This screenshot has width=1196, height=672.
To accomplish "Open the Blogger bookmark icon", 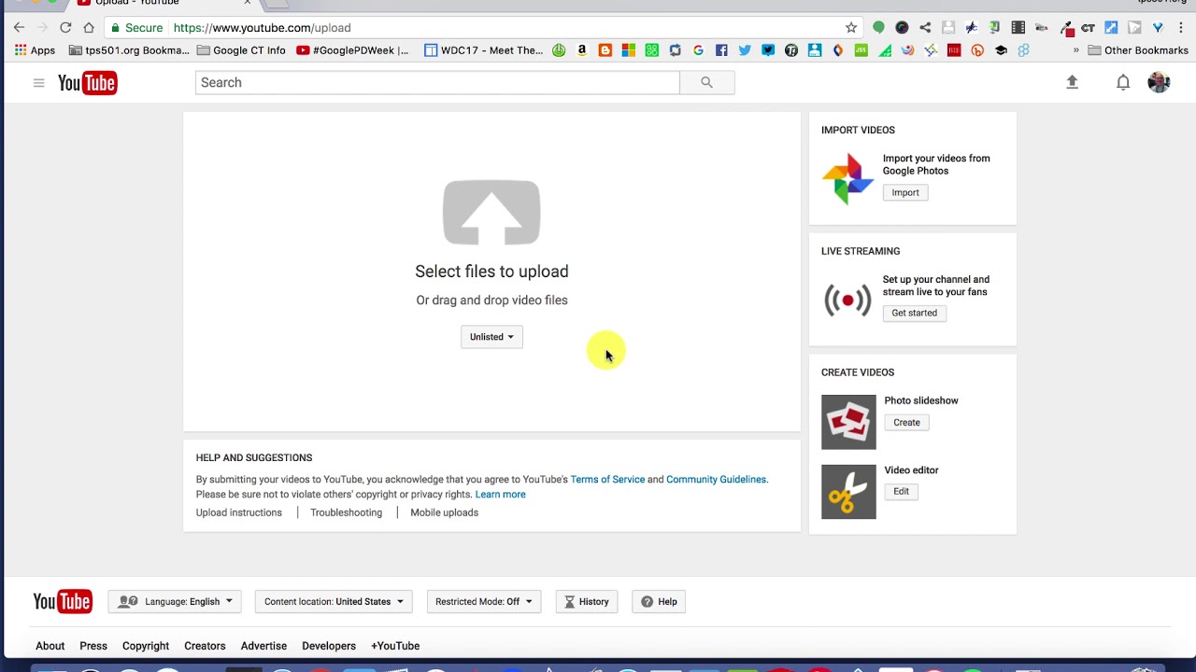I will point(605,50).
